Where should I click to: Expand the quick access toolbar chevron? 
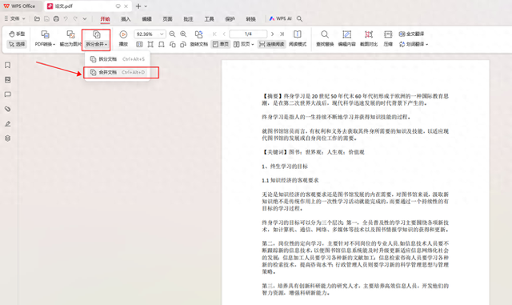85,19
